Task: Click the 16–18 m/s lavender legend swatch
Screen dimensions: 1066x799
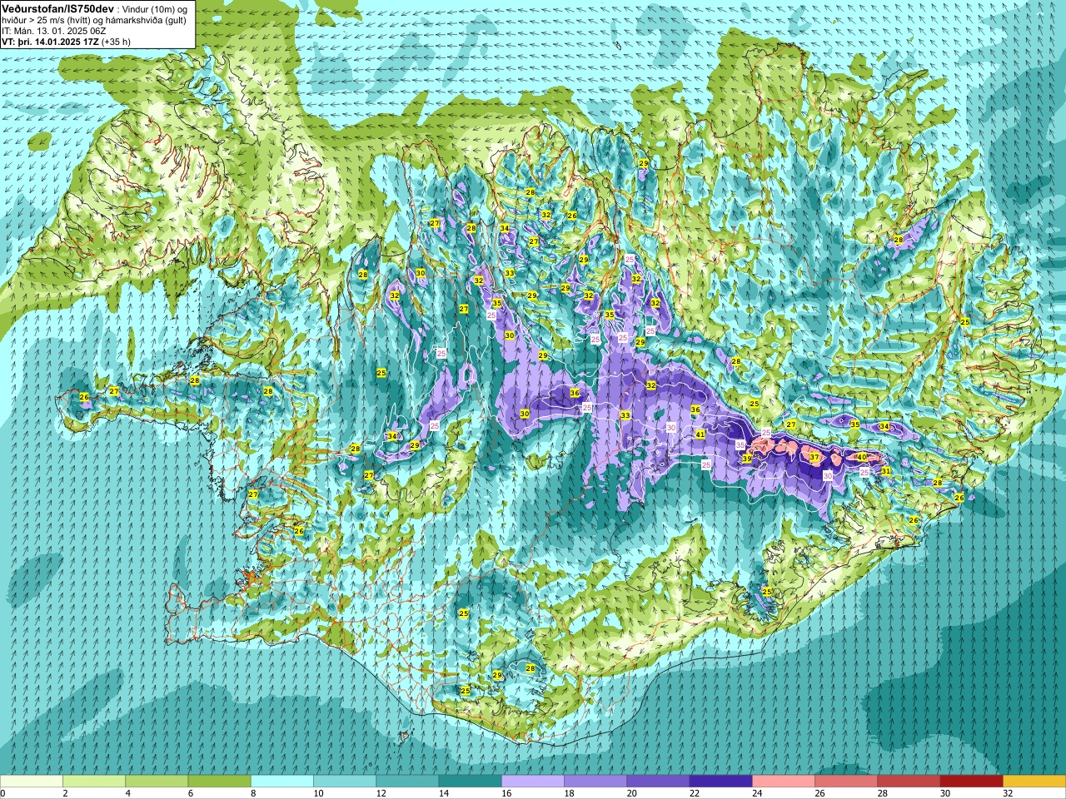Action: [x=533, y=782]
